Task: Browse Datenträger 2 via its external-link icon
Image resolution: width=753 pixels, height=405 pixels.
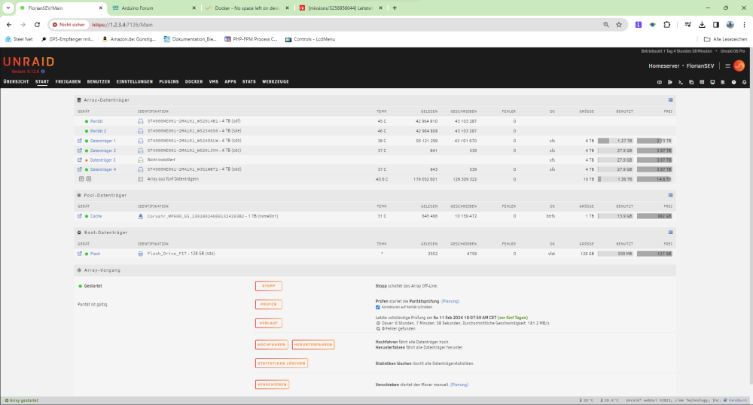Action: (80, 151)
